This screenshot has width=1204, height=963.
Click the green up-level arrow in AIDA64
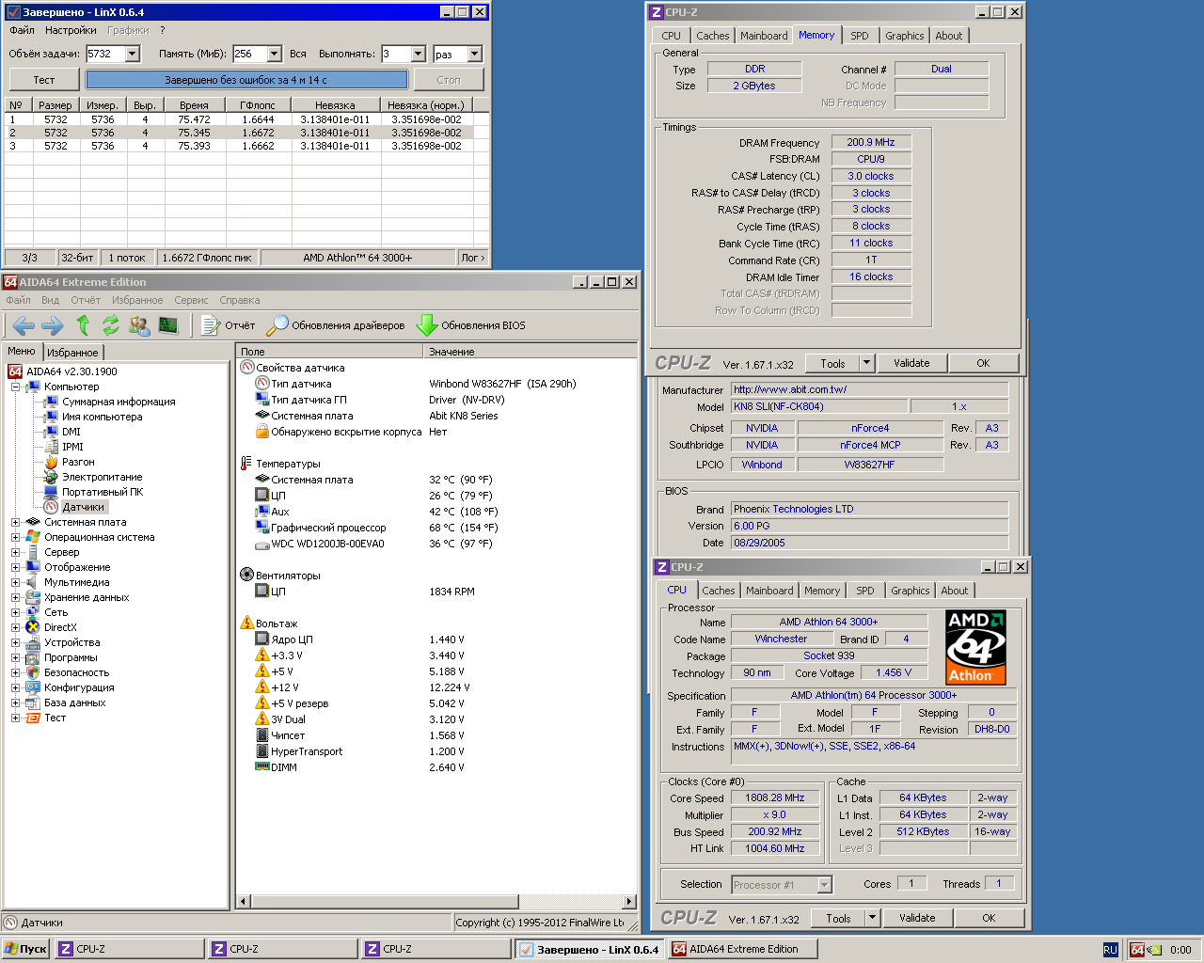click(83, 325)
